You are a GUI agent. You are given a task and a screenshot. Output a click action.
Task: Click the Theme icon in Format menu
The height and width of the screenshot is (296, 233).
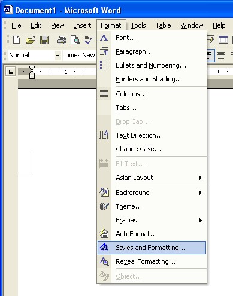tap(104, 206)
